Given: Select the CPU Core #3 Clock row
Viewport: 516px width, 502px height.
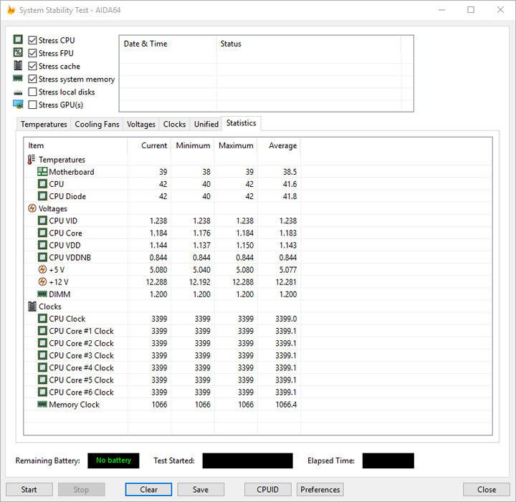Looking at the screenshot, I should pyautogui.click(x=81, y=355).
